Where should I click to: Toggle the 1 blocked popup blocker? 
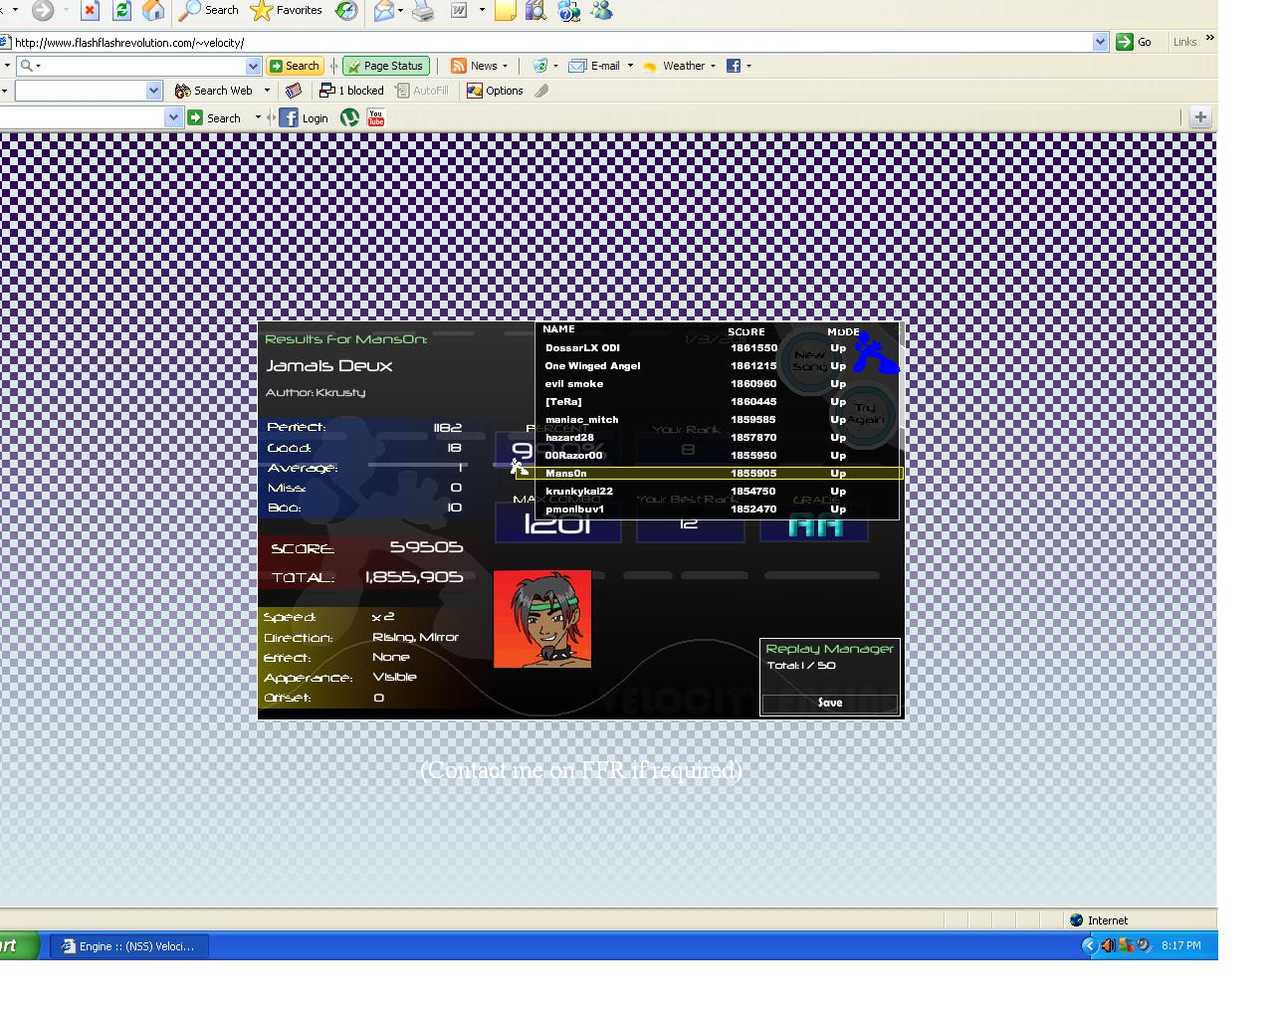351,91
